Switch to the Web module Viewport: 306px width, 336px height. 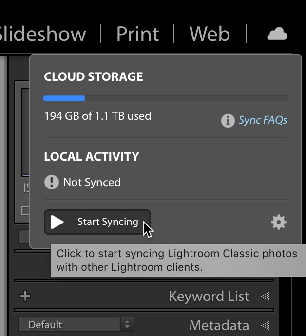(210, 34)
